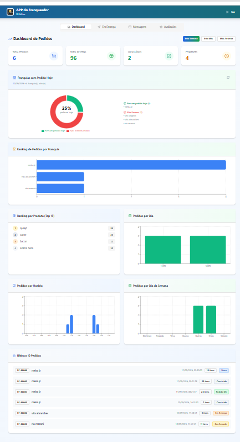Click the trophy icon in Ranking de Pedidos por Franquia
The width and height of the screenshot is (240, 442).
click(x=14, y=149)
